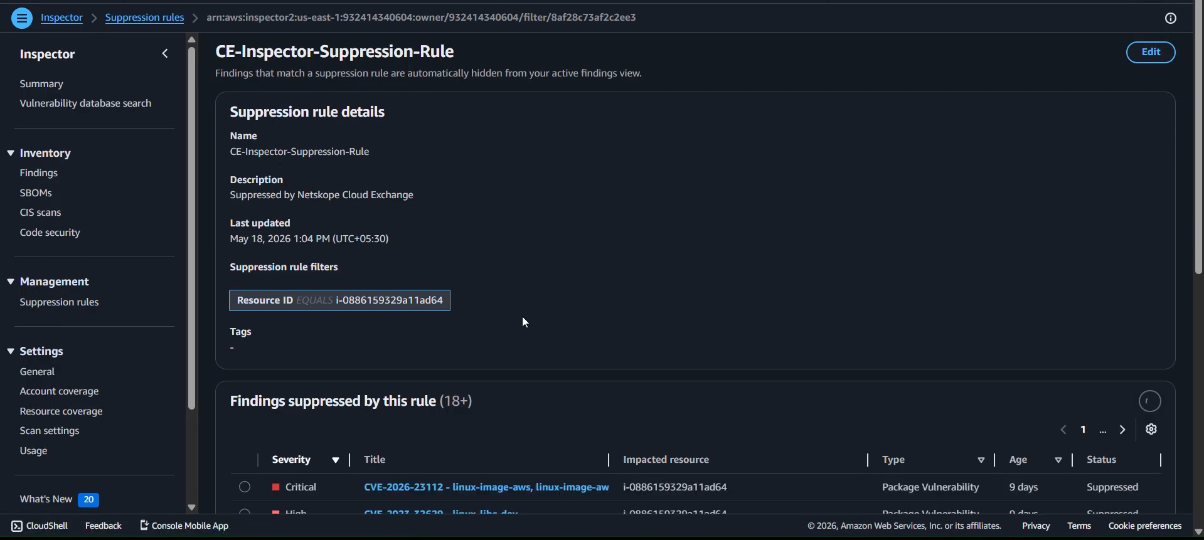Screen dimensions: 1204x540
Task: Navigate to SBOMs in sidebar
Action: click(36, 193)
